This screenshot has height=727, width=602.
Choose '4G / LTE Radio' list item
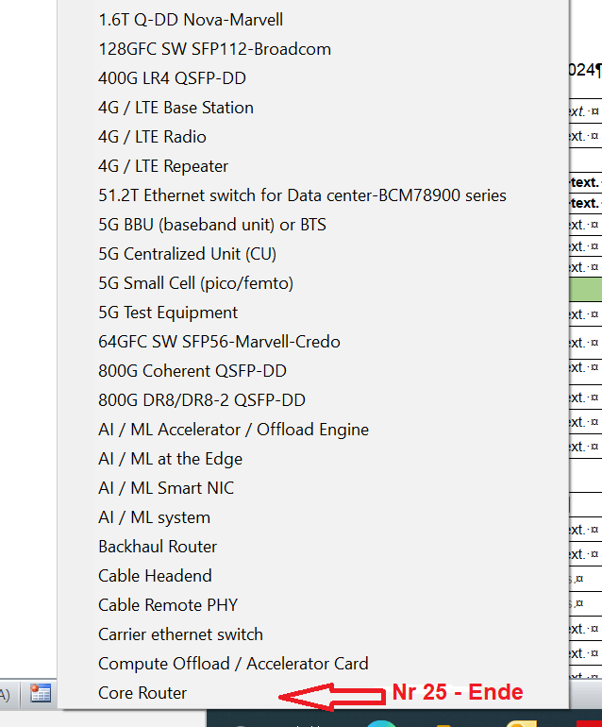click(x=152, y=137)
